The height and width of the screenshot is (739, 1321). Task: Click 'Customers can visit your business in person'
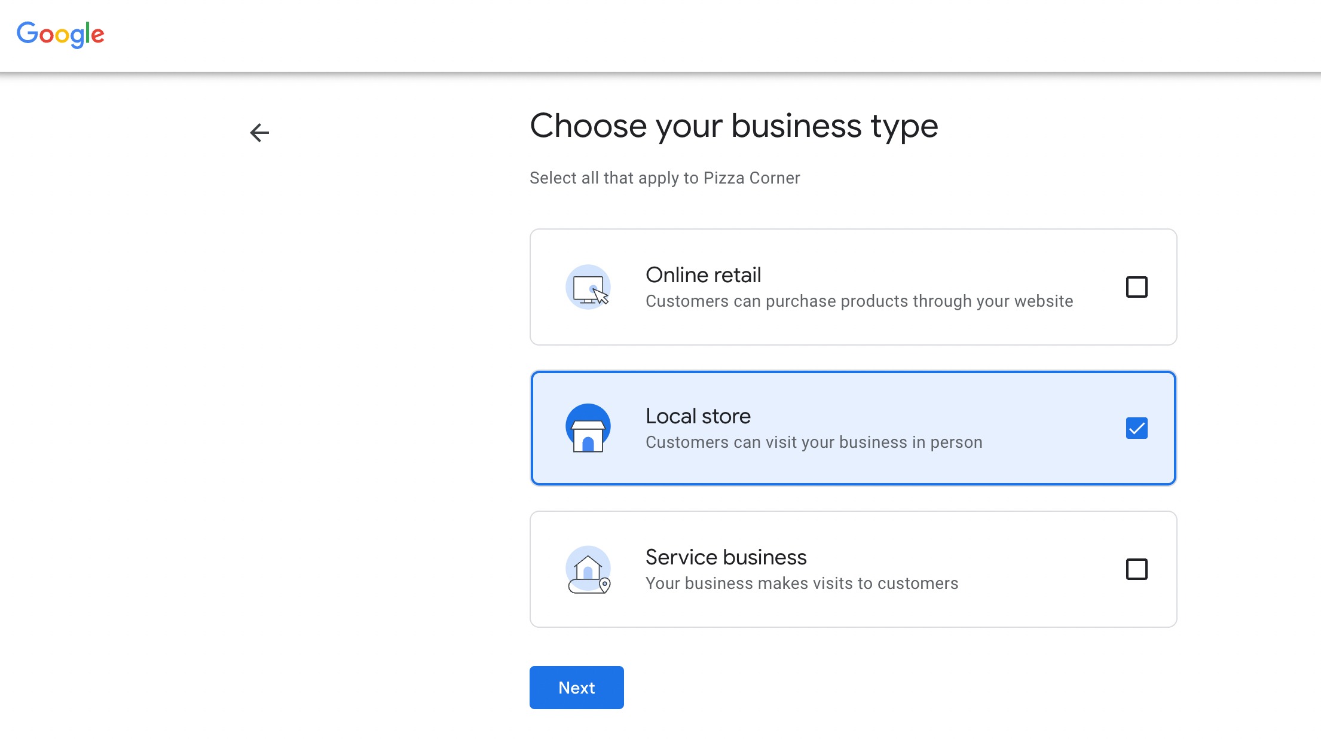point(814,442)
